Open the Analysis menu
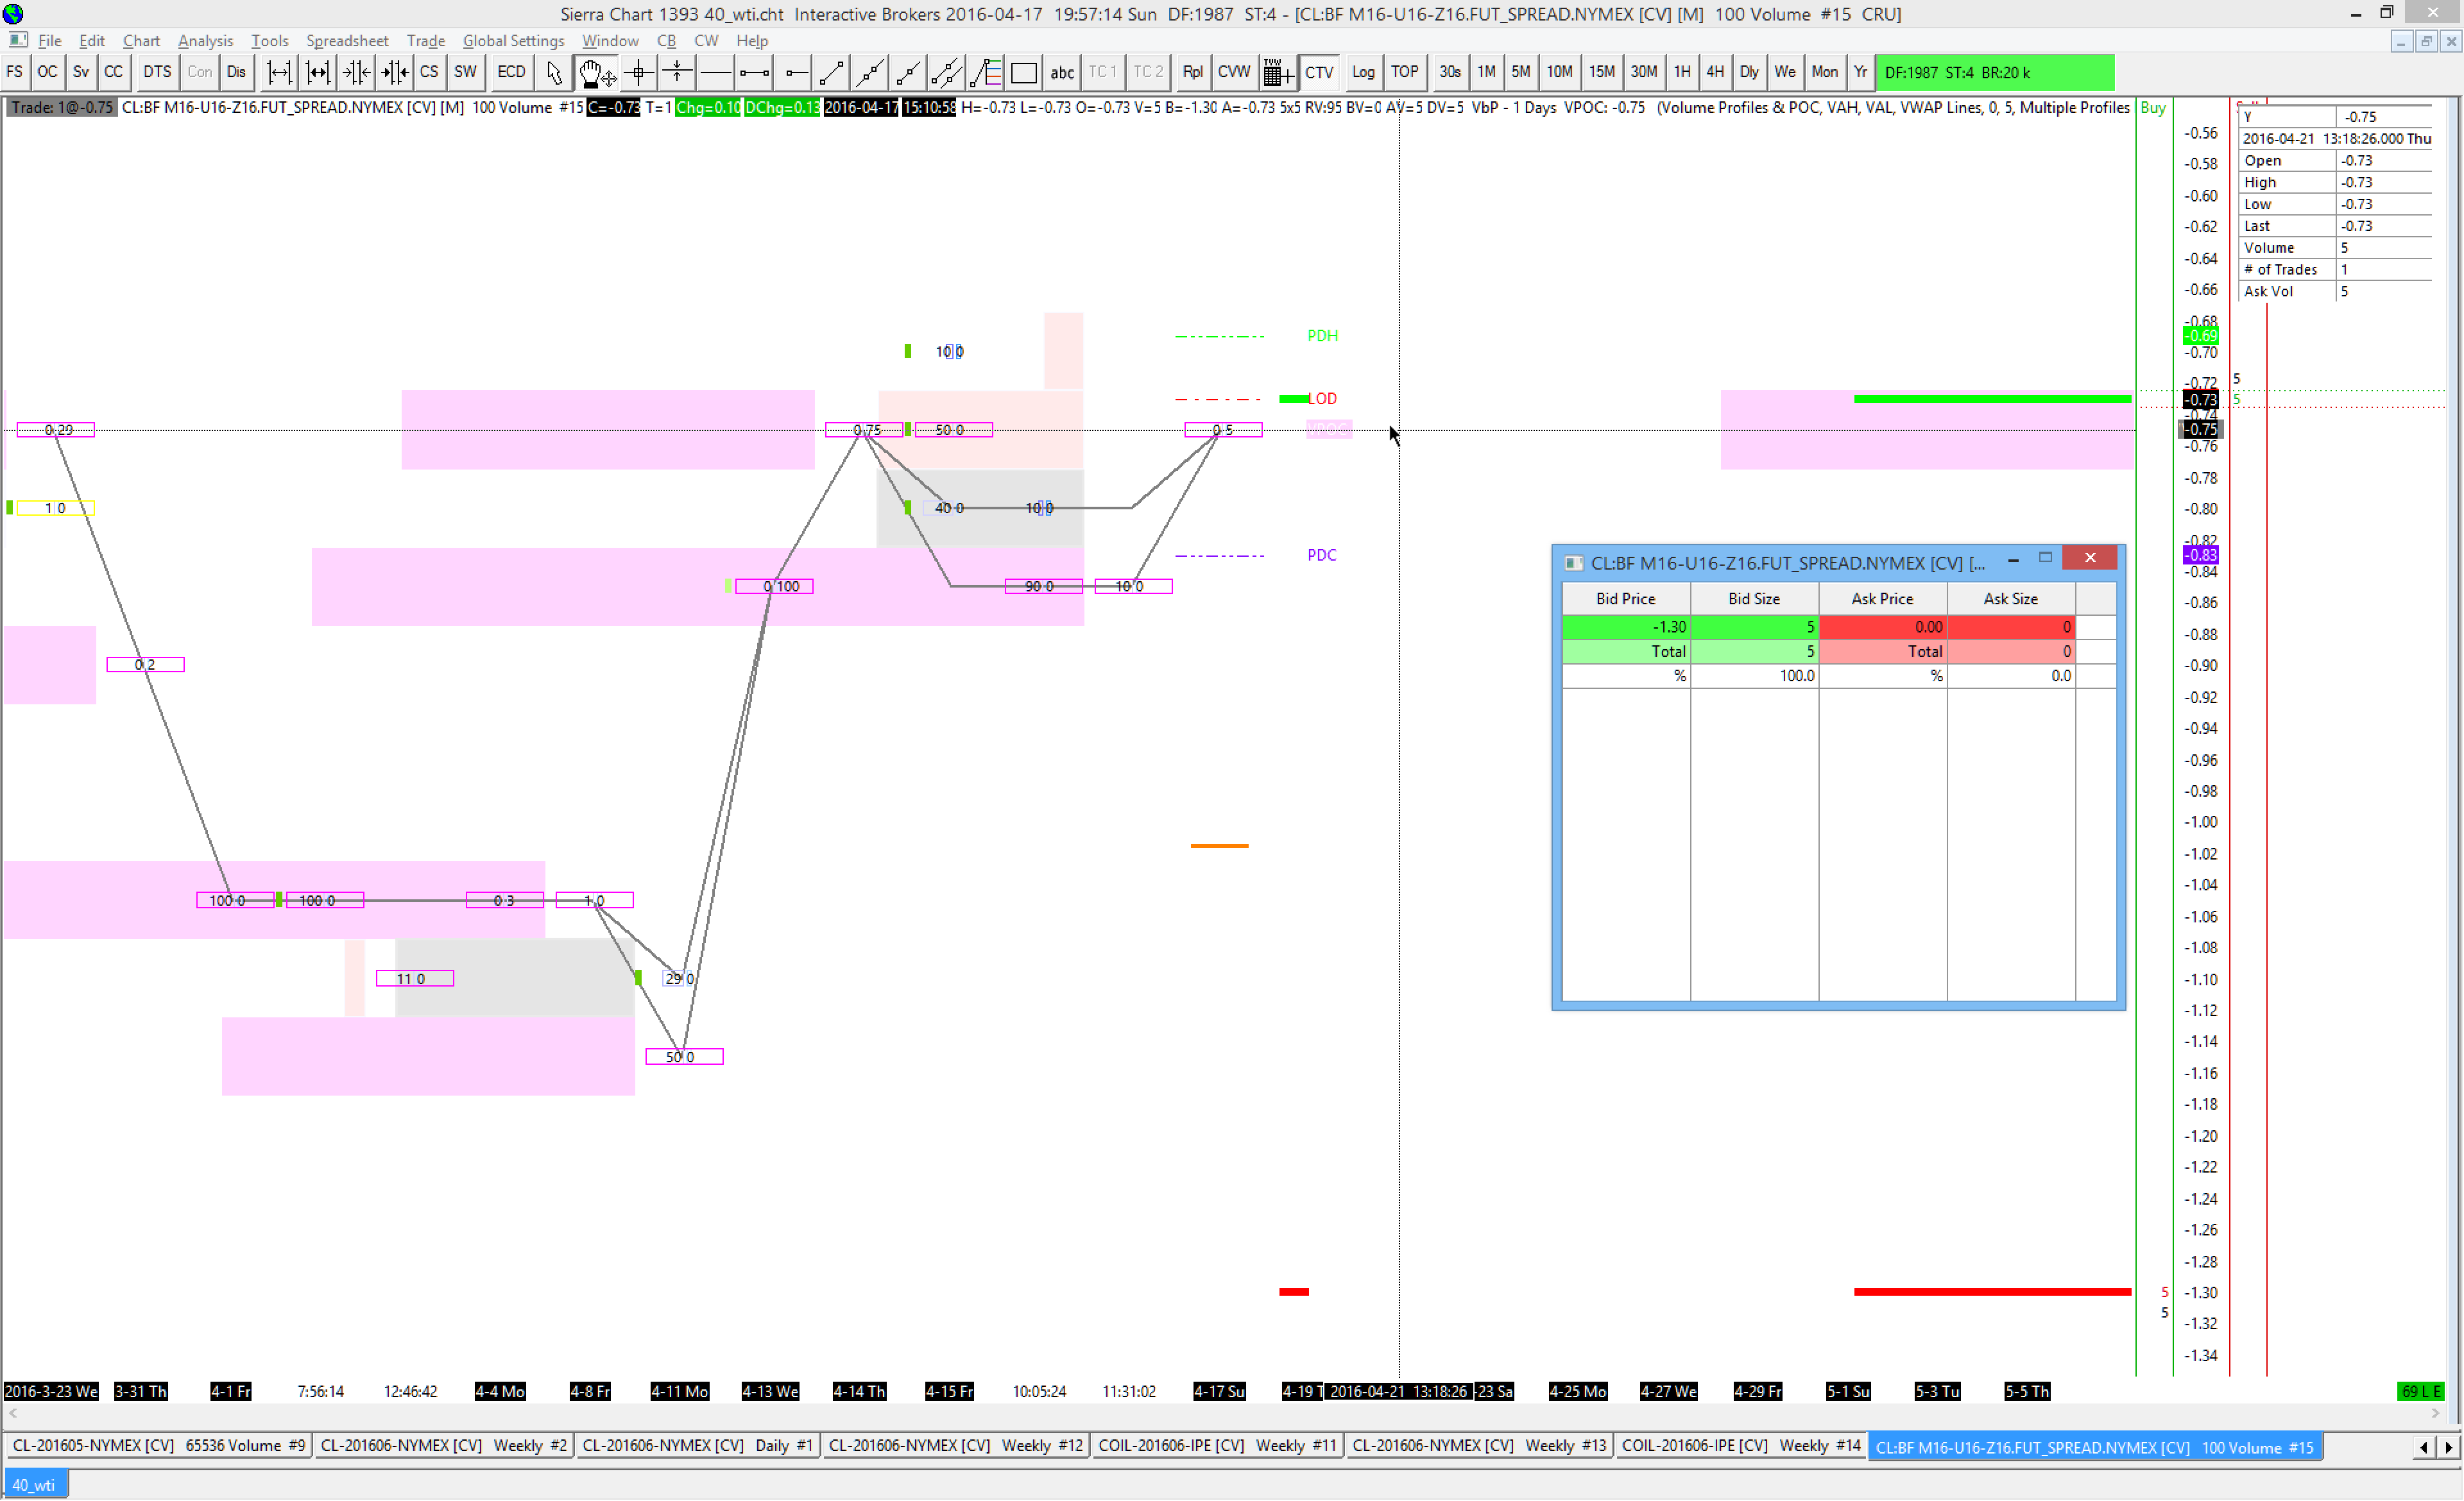Image resolution: width=2464 pixels, height=1501 pixels. coord(205,41)
